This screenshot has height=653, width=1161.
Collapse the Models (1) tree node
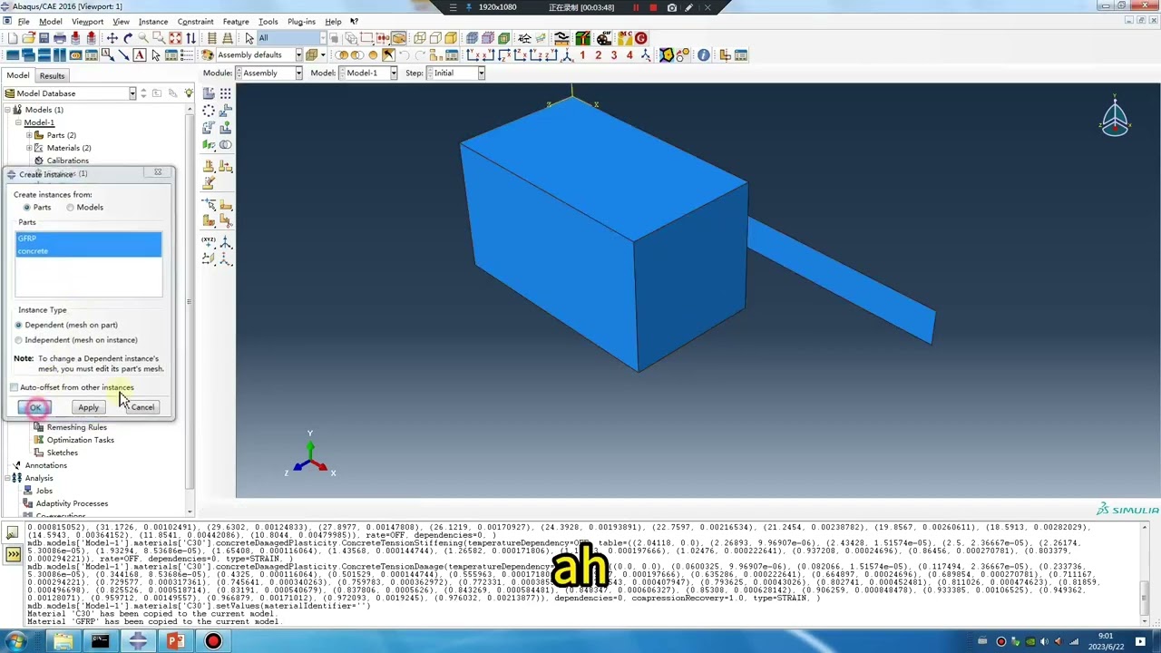(x=7, y=110)
